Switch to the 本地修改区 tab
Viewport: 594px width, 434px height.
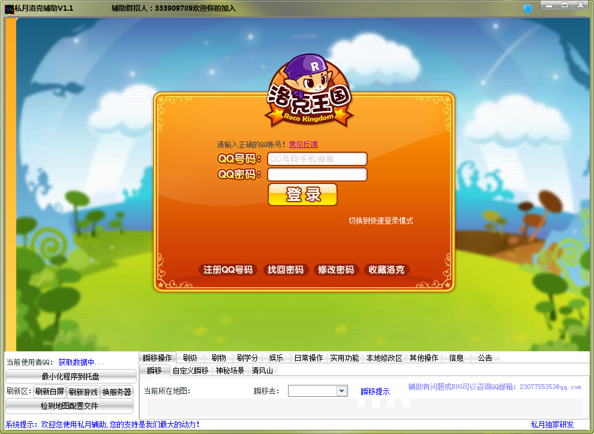tap(384, 358)
